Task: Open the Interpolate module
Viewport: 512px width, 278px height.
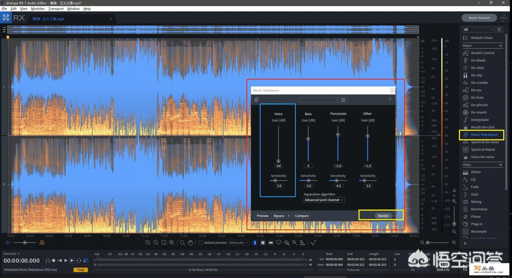Action: (480, 120)
